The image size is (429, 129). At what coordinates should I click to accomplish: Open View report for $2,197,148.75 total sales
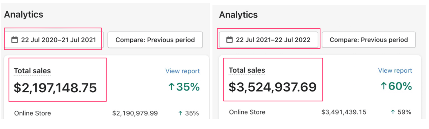tap(183, 71)
